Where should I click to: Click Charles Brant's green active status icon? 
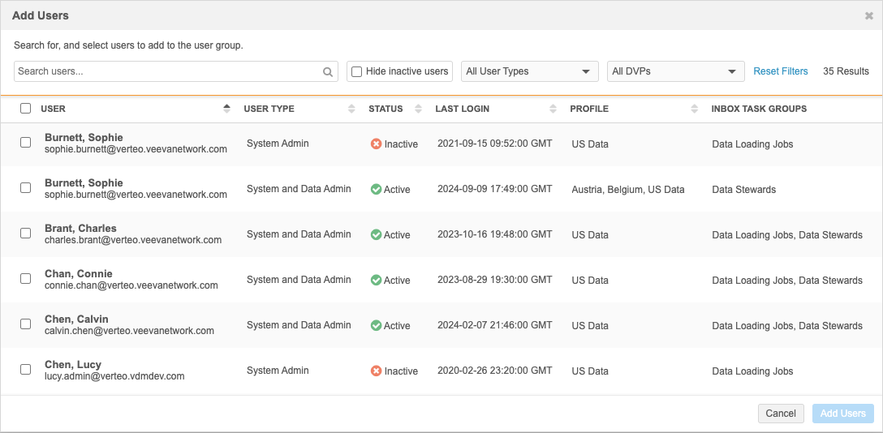click(376, 234)
